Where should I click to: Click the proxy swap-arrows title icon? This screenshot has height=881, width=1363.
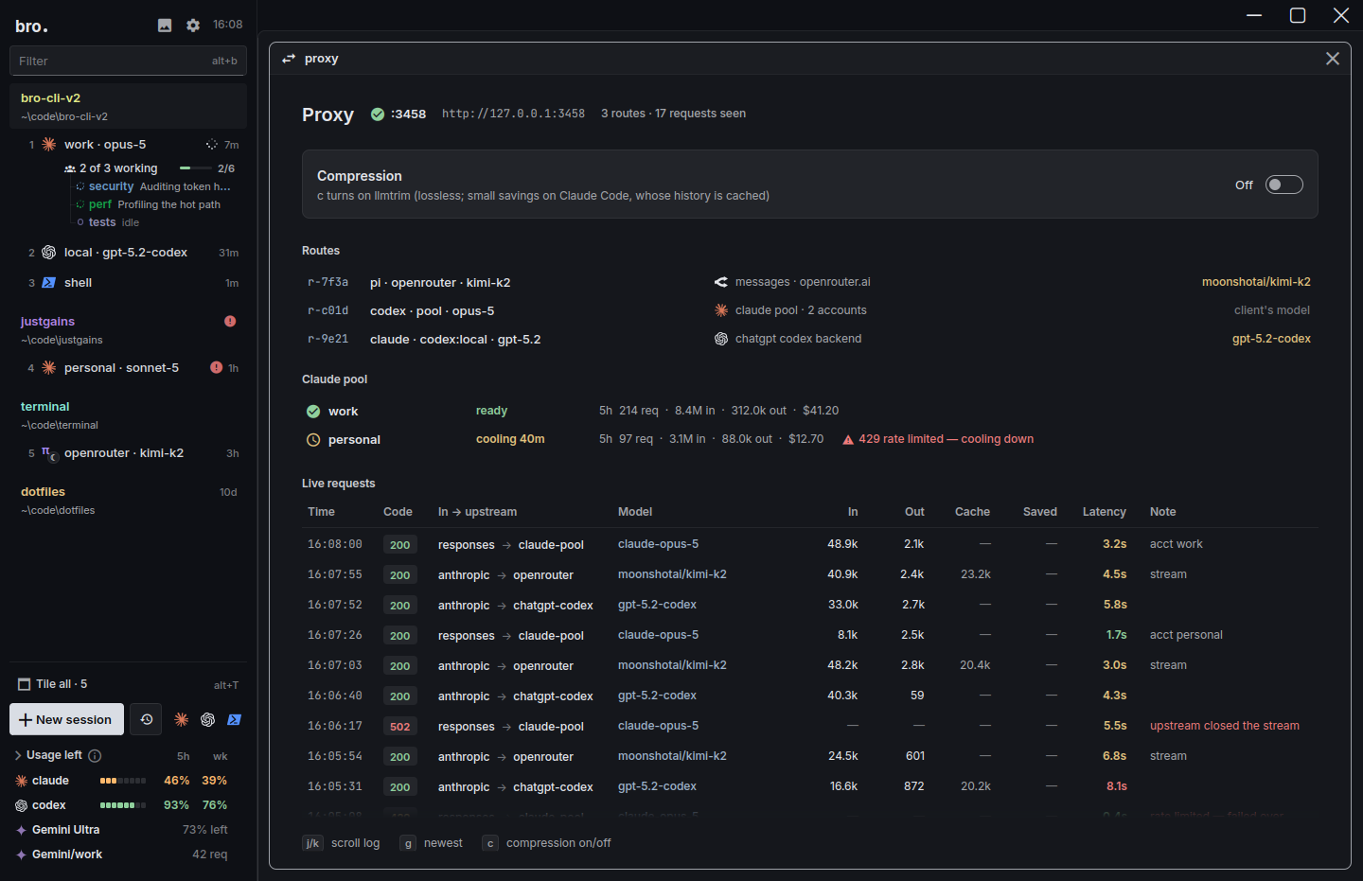(289, 59)
